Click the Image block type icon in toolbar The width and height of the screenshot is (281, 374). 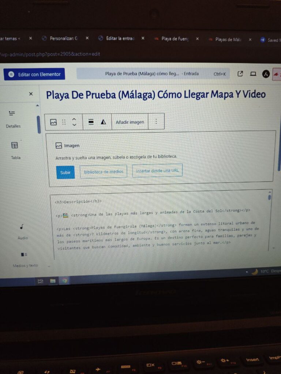click(x=53, y=122)
